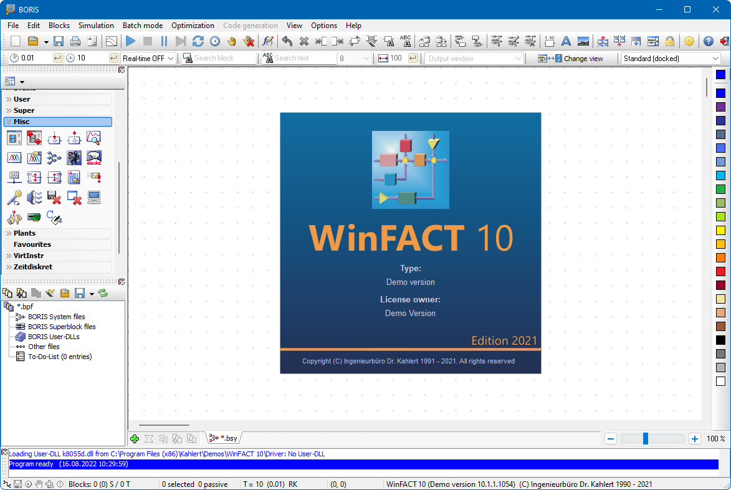731x490 pixels.
Task: Click the hand with red X icon
Action: (249, 42)
